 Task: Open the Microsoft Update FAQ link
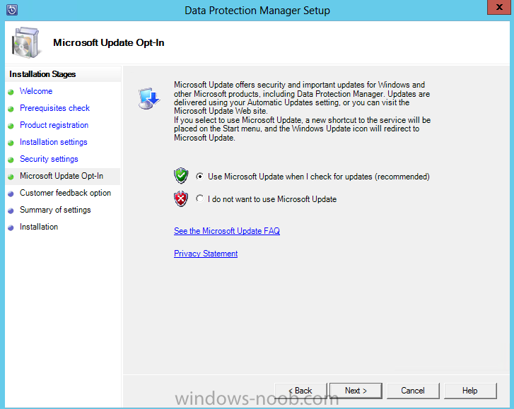point(227,231)
